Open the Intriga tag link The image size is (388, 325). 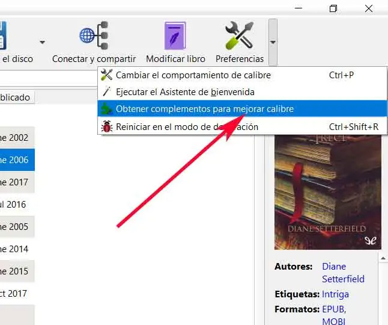(x=335, y=294)
